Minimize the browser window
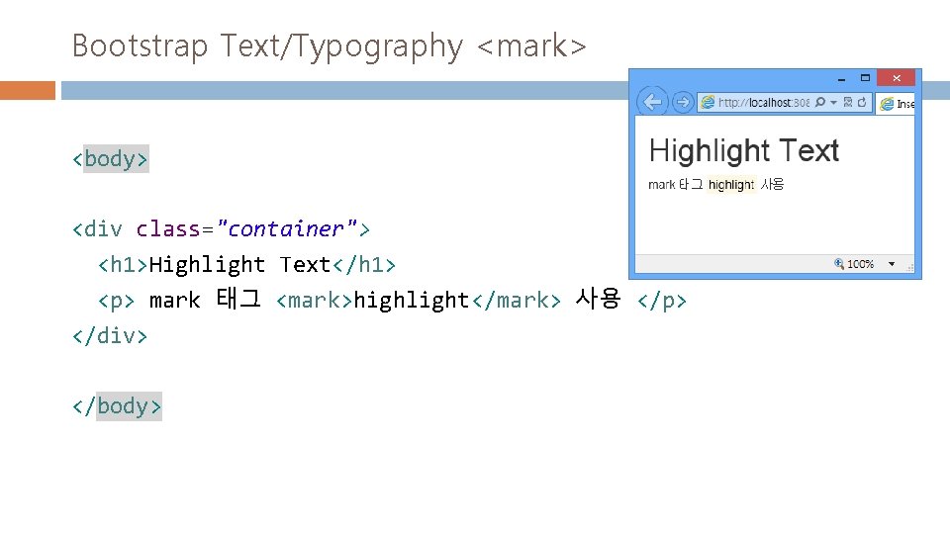 click(841, 79)
